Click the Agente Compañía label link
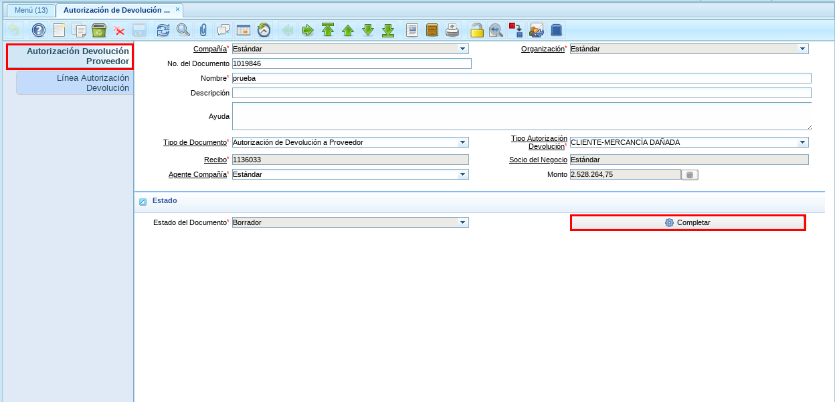The width and height of the screenshot is (835, 402). pyautogui.click(x=197, y=174)
